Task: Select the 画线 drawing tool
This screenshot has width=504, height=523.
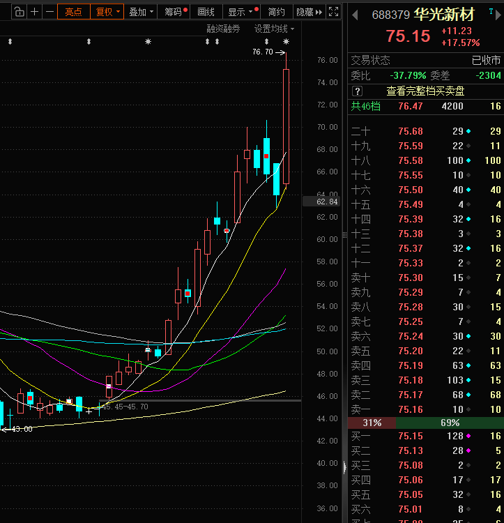Action: [x=206, y=12]
